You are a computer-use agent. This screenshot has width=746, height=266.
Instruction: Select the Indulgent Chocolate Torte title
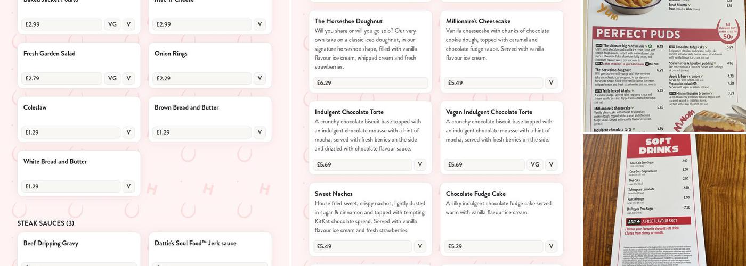pos(349,112)
